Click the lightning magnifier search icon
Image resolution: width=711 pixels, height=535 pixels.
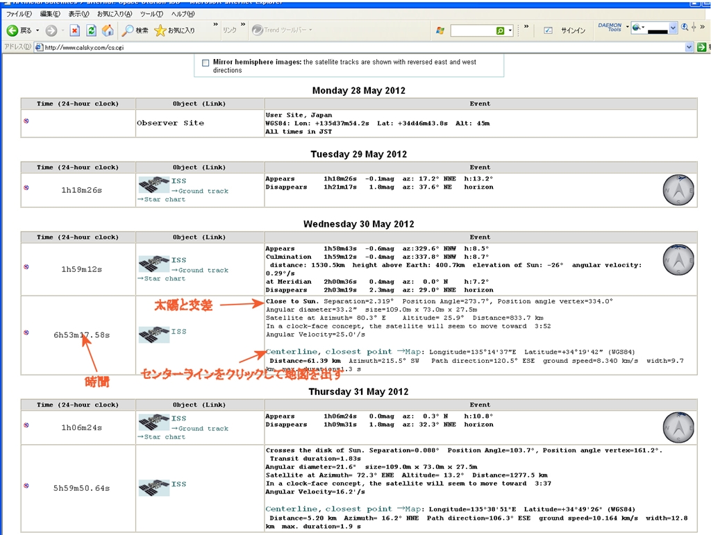(684, 27)
